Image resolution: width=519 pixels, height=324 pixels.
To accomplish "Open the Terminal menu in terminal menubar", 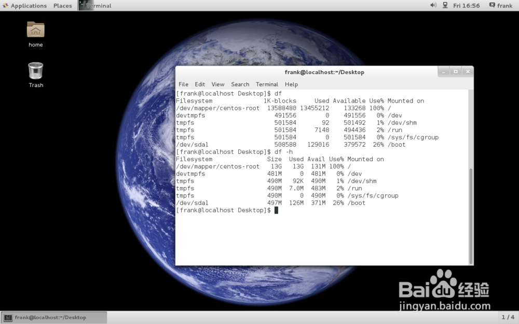I will [267, 84].
